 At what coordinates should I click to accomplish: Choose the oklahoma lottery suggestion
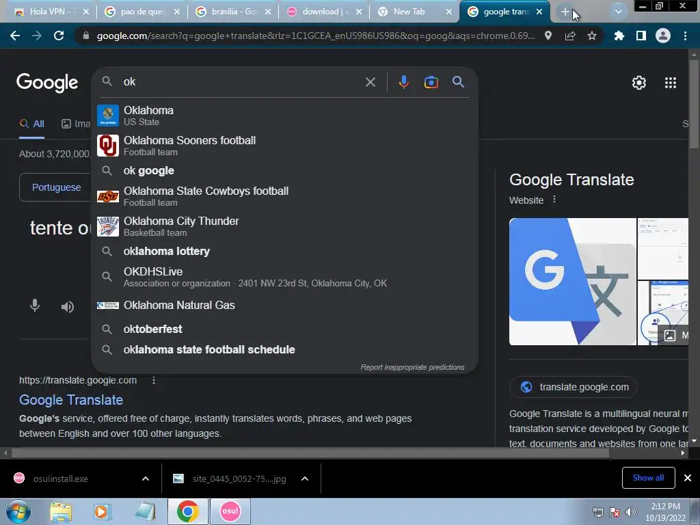(x=284, y=252)
